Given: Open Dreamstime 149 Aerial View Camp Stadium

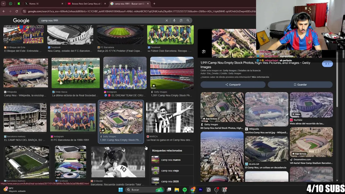Looking at the screenshot, I should (x=311, y=142).
